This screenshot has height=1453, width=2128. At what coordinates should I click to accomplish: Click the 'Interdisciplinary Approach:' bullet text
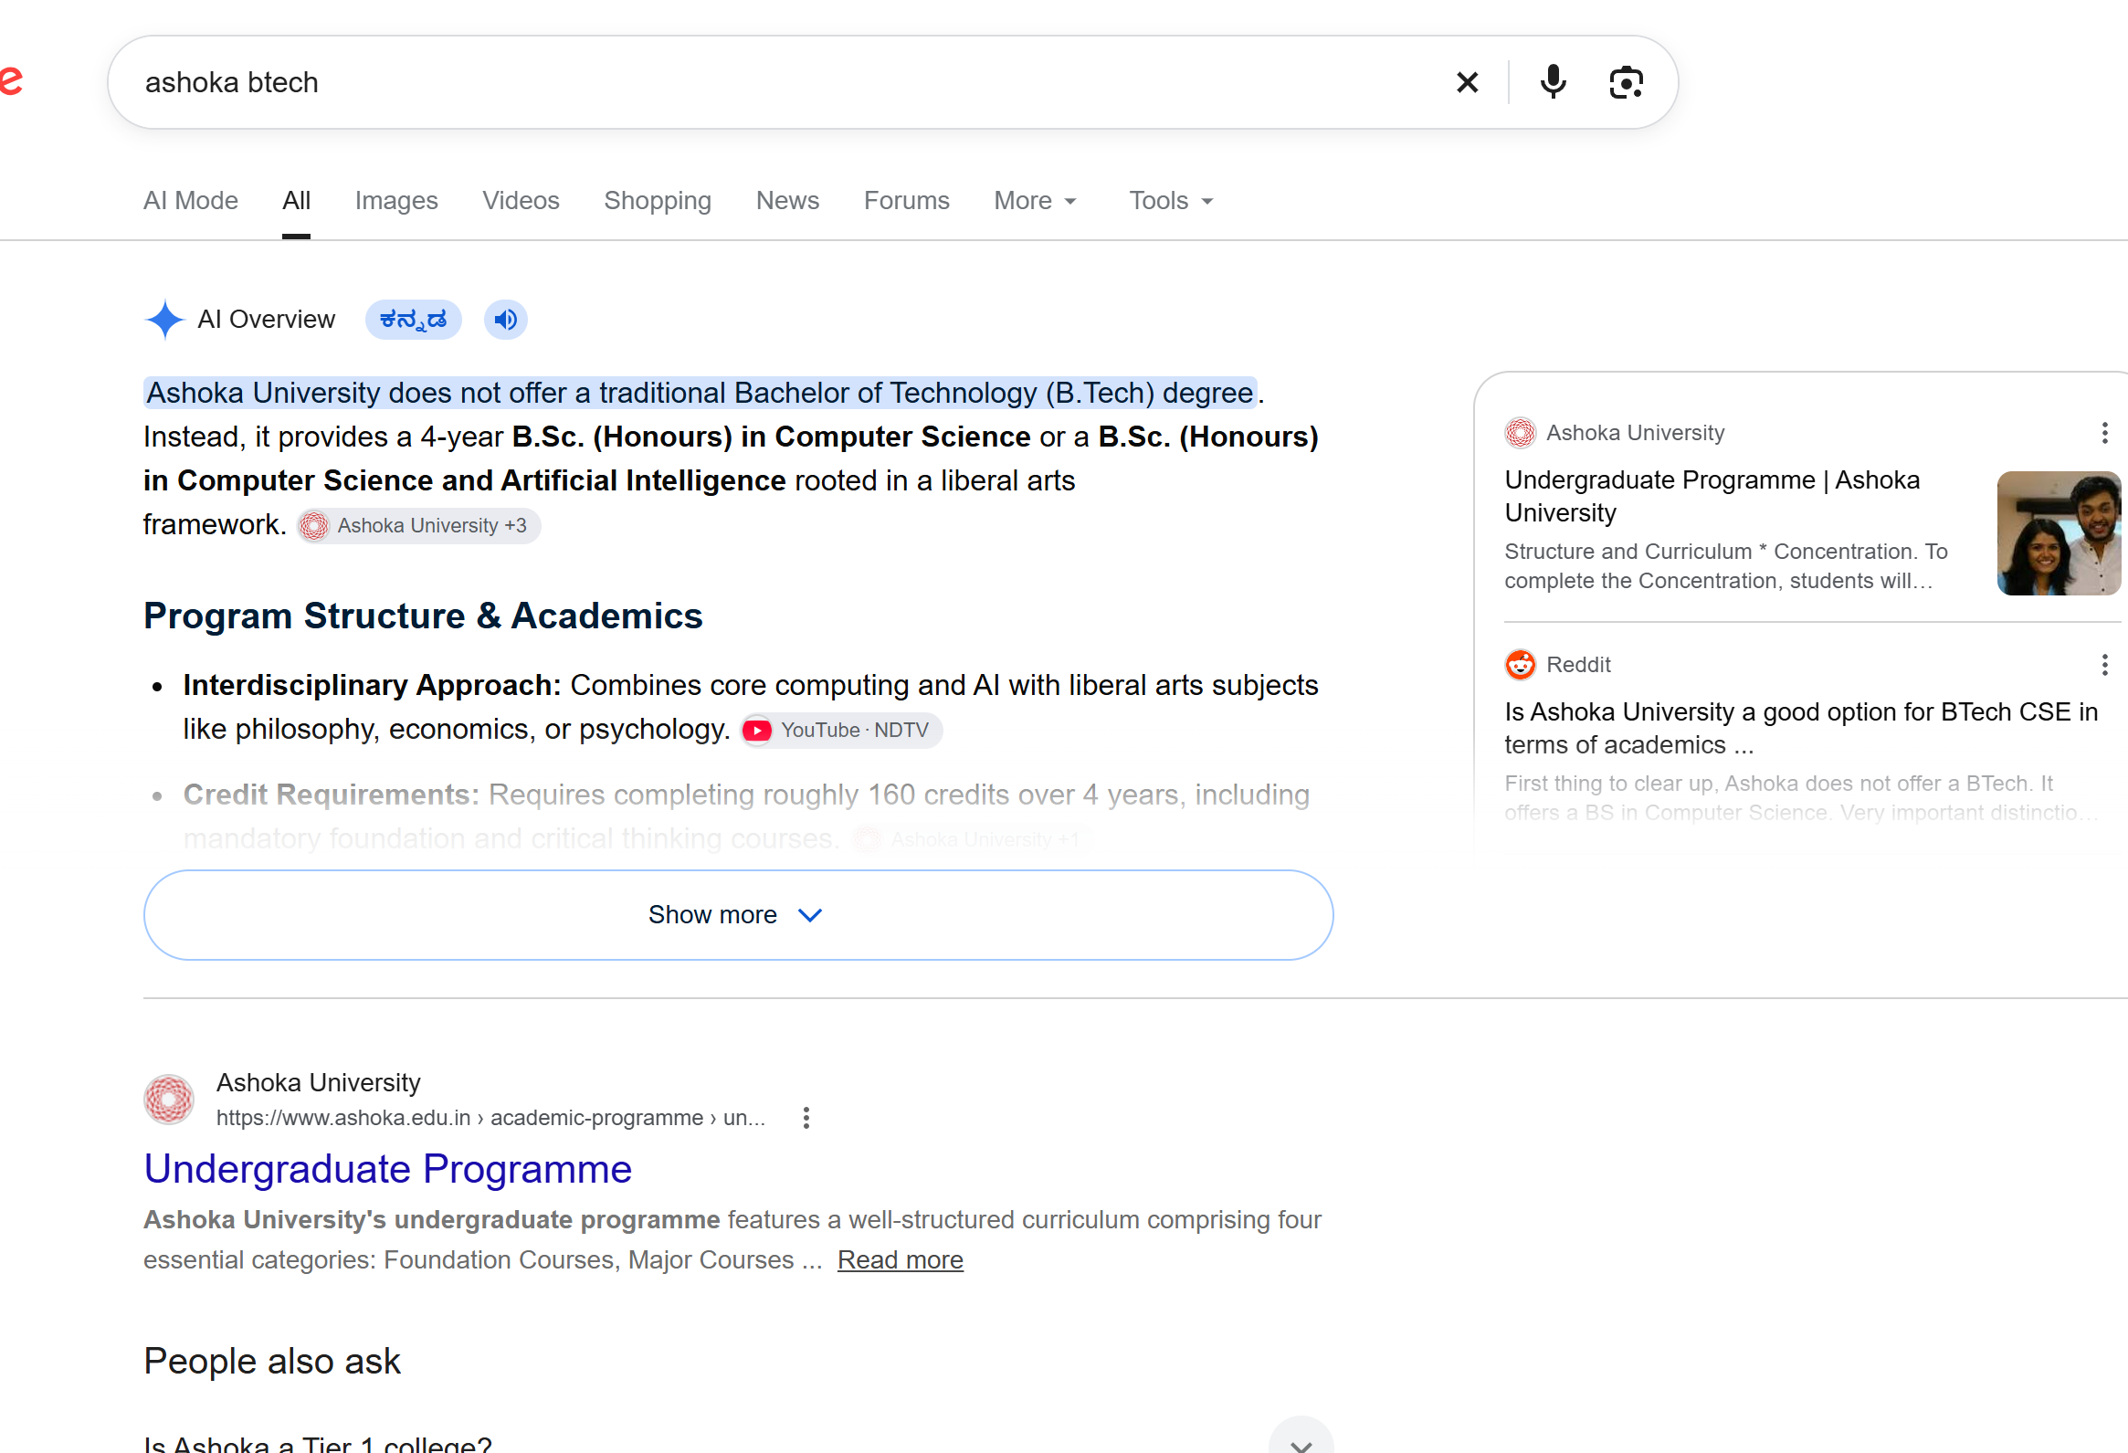[372, 686]
